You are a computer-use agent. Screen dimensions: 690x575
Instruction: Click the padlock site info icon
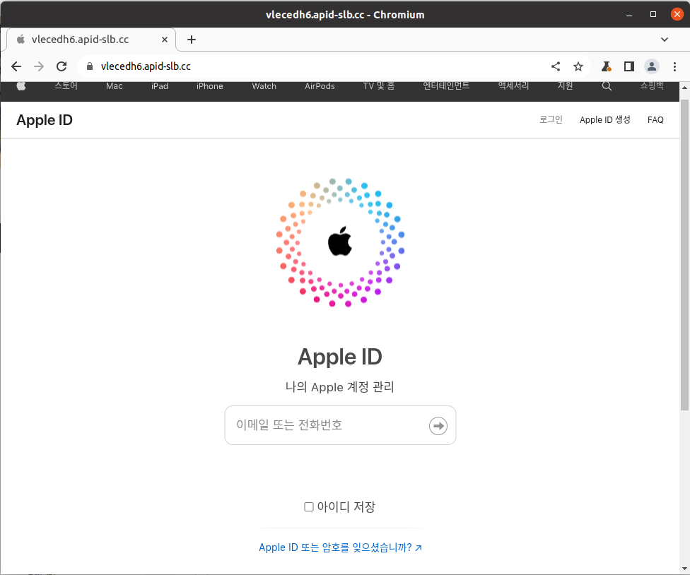(x=90, y=66)
